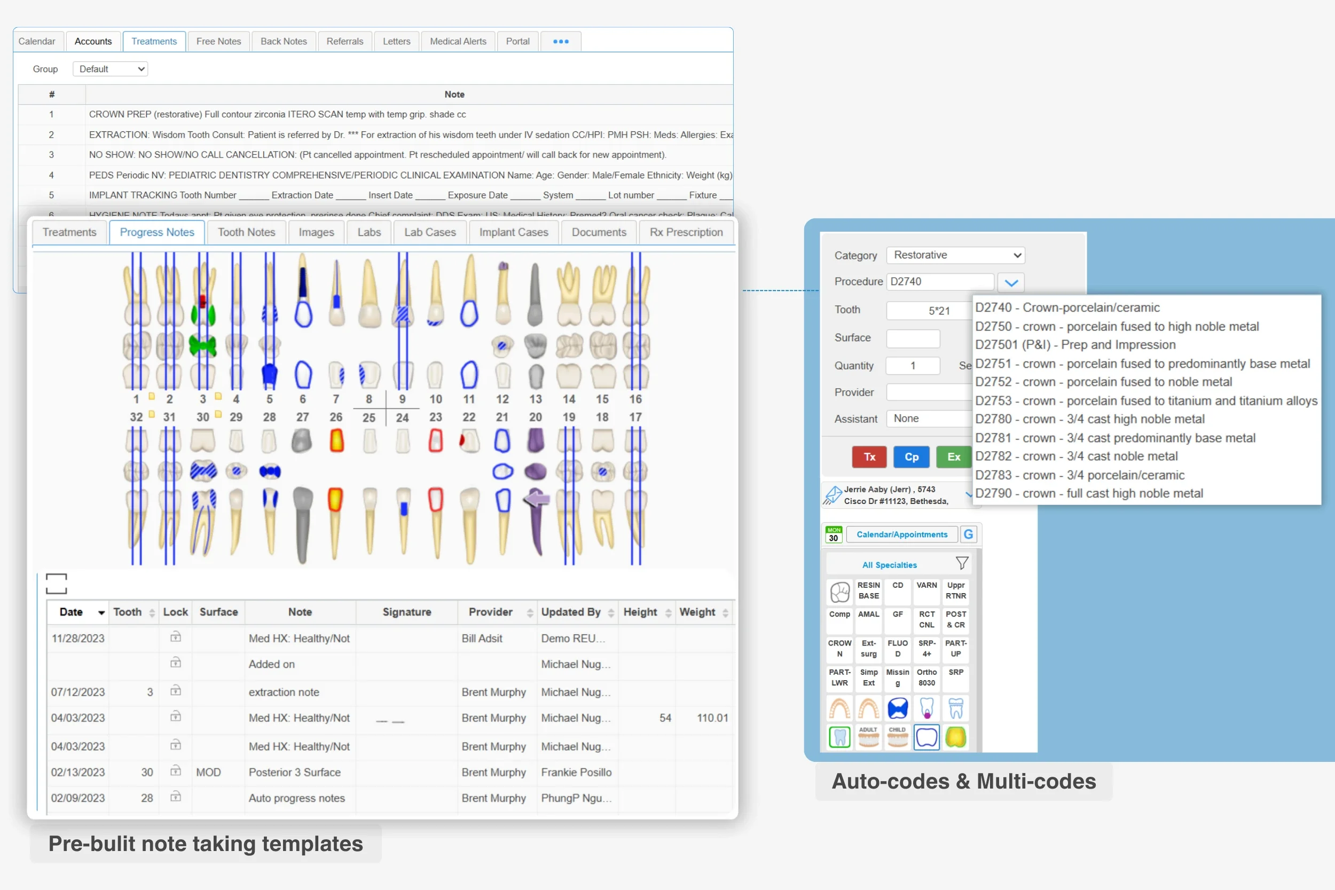The height and width of the screenshot is (890, 1335).
Task: Open the Category Restorative dropdown
Action: click(955, 255)
